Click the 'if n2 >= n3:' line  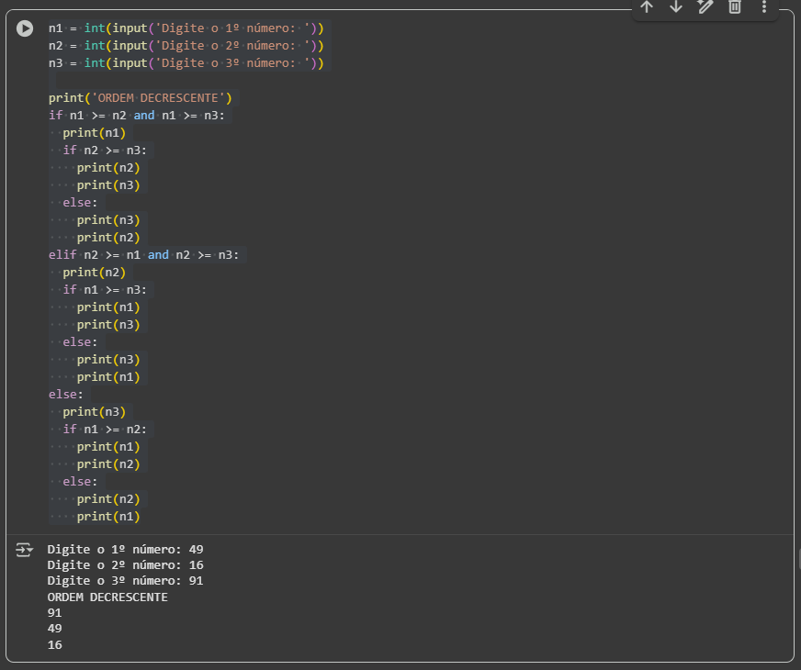105,151
